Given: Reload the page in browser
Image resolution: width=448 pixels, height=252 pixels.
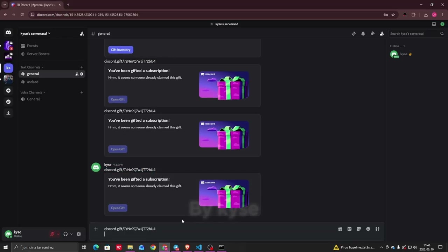Looking at the screenshot, I should [x=22, y=15].
